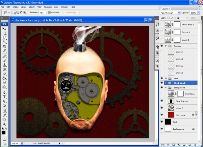Swap foreground and background colors icon
203x147 pixels.
[6, 128]
